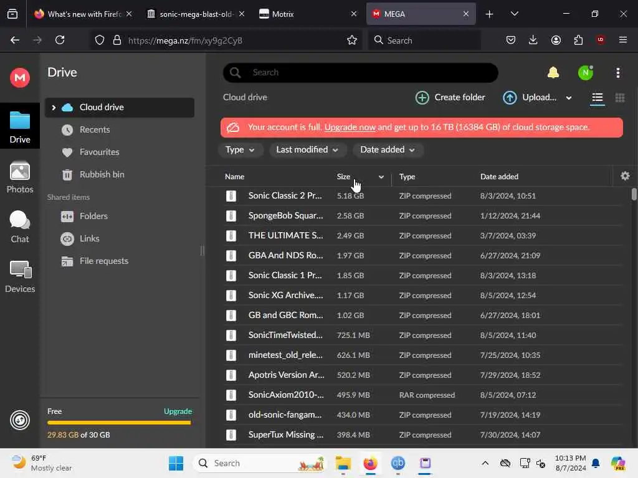Go back to previous page
Image resolution: width=638 pixels, height=478 pixels.
point(15,40)
